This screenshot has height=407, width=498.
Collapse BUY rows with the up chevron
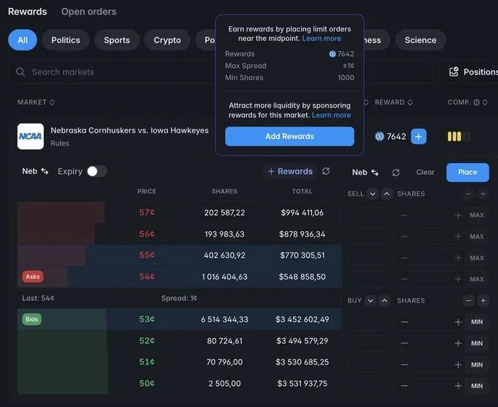[384, 301]
